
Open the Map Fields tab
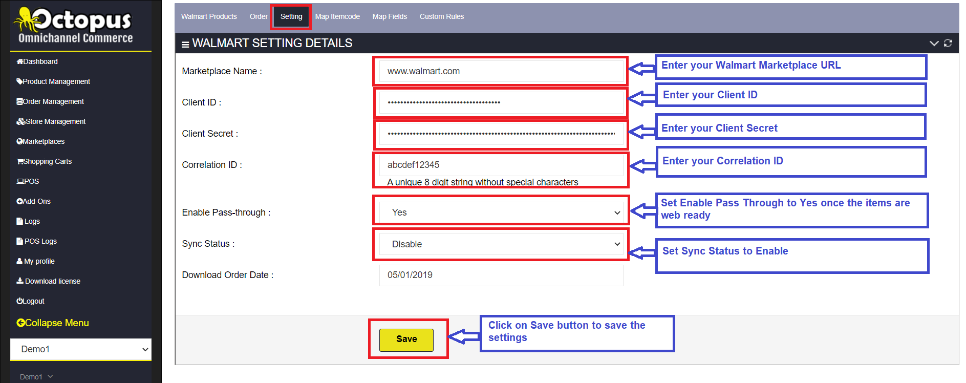click(390, 17)
